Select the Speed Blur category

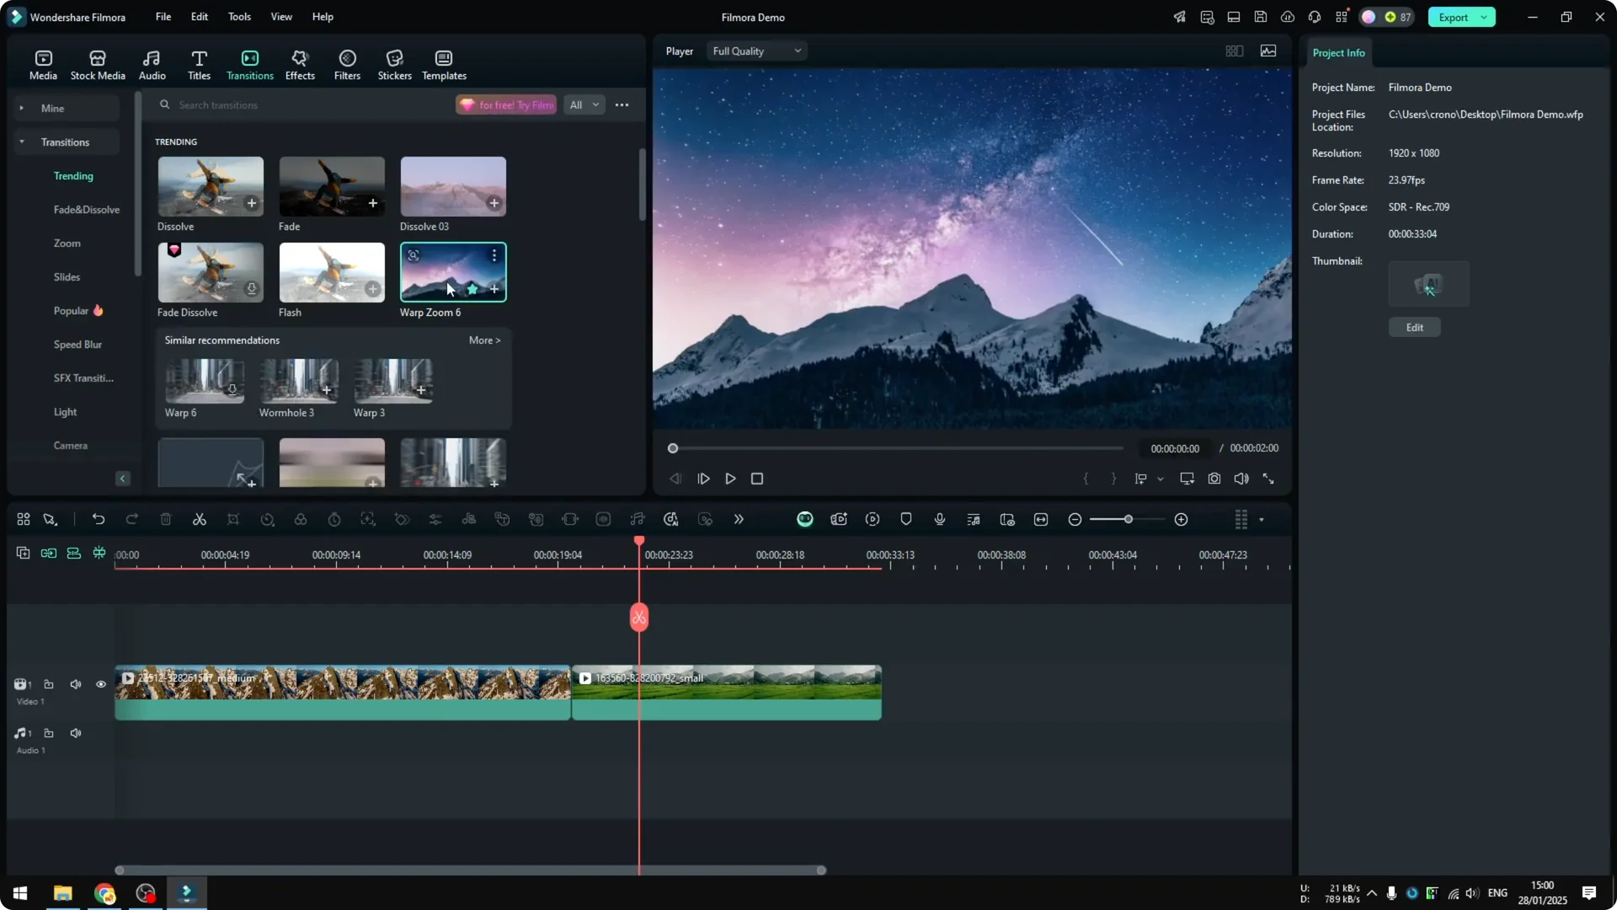click(x=77, y=345)
